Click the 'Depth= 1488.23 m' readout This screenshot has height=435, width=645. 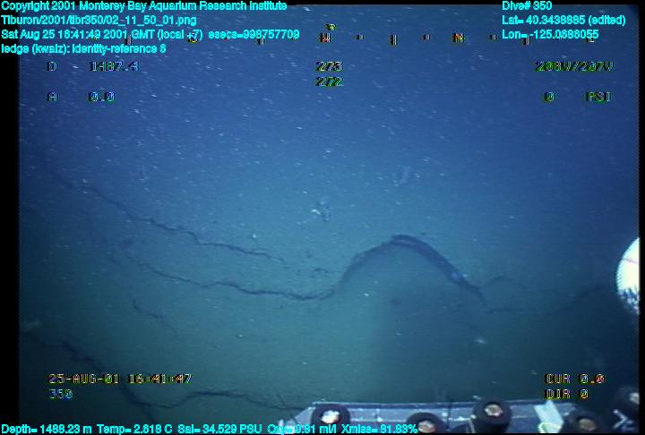[46, 430]
